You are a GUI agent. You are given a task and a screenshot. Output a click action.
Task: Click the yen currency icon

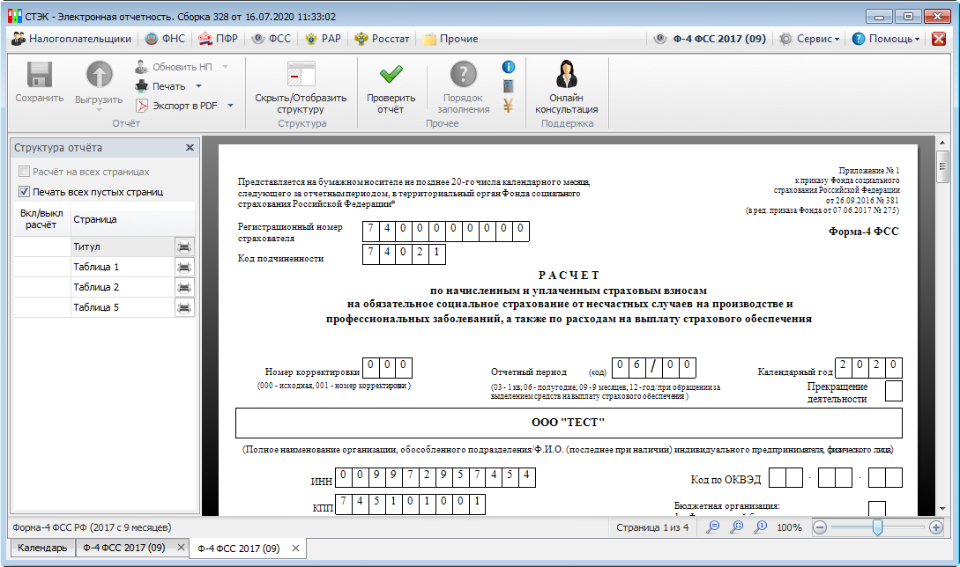coord(508,106)
